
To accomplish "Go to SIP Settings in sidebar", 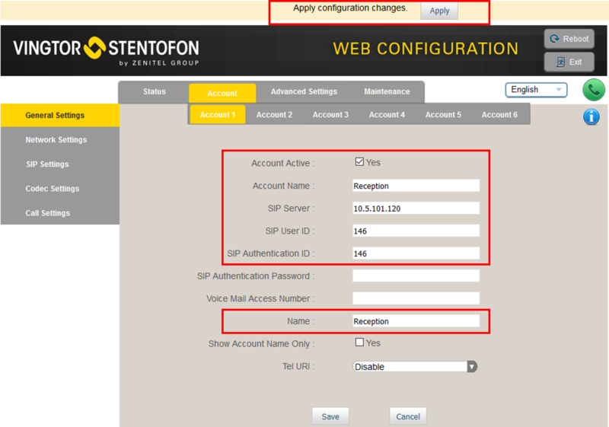I will (60, 164).
